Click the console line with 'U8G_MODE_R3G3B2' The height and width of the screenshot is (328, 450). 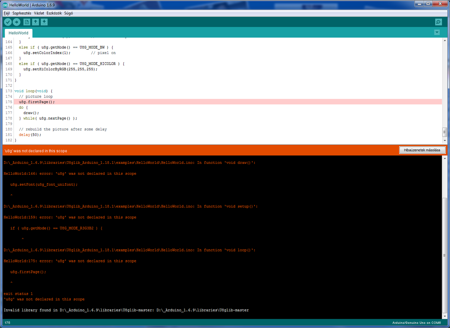coord(56,228)
